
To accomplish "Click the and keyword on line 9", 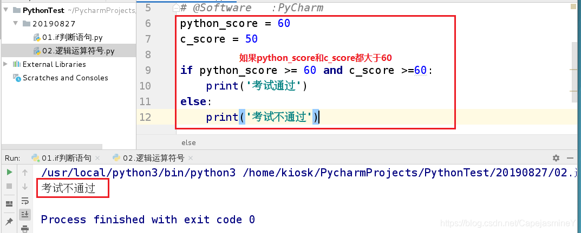I will [x=333, y=70].
